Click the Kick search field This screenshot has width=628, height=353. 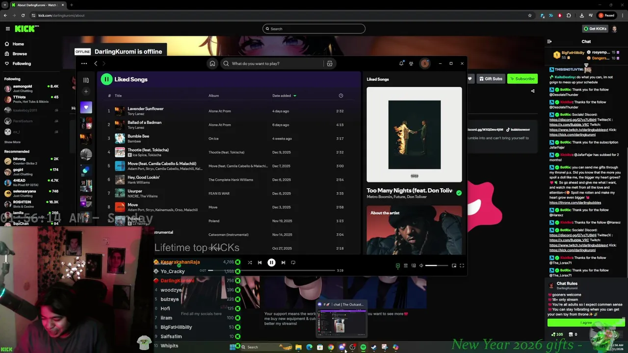[x=314, y=28]
